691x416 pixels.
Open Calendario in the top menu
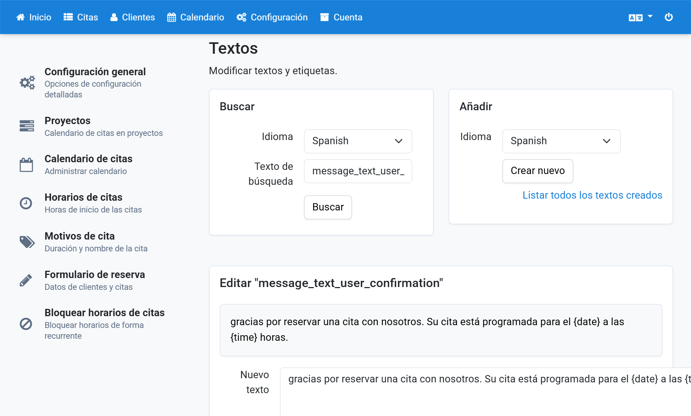point(195,17)
